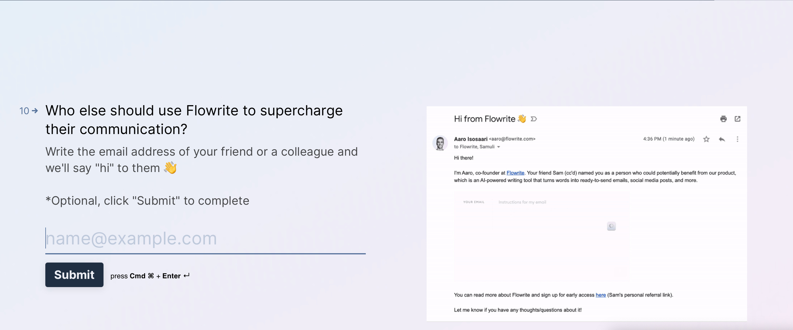Click the "here" referral link
Viewport: 793px width, 330px height.
pos(600,295)
